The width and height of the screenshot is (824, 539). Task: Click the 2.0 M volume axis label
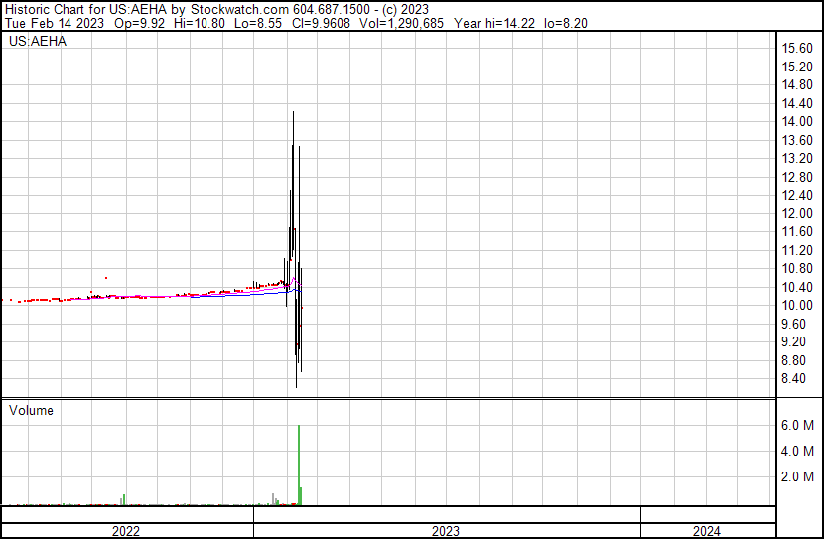[798, 476]
